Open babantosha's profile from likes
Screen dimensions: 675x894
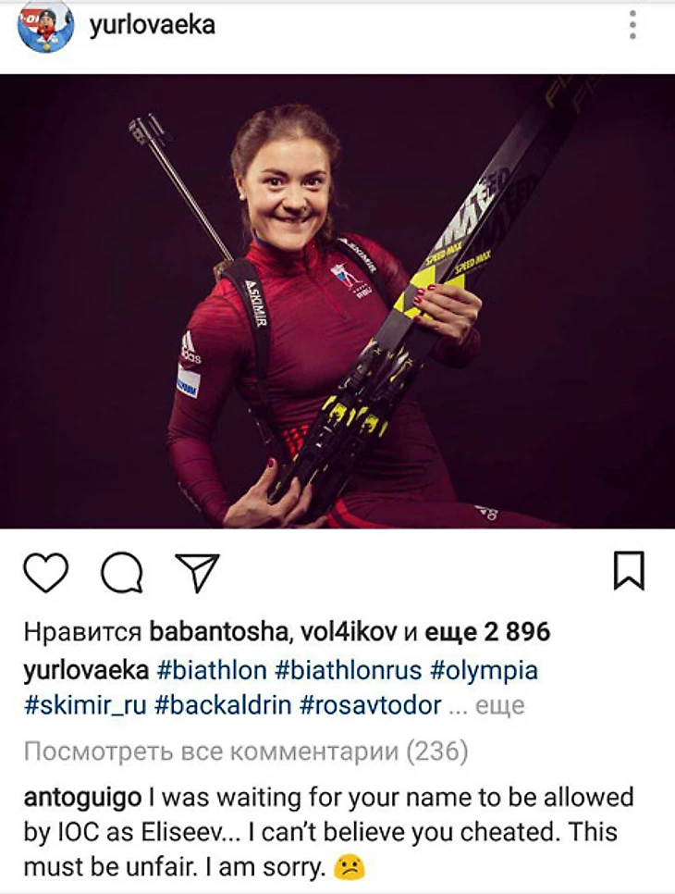click(x=216, y=632)
